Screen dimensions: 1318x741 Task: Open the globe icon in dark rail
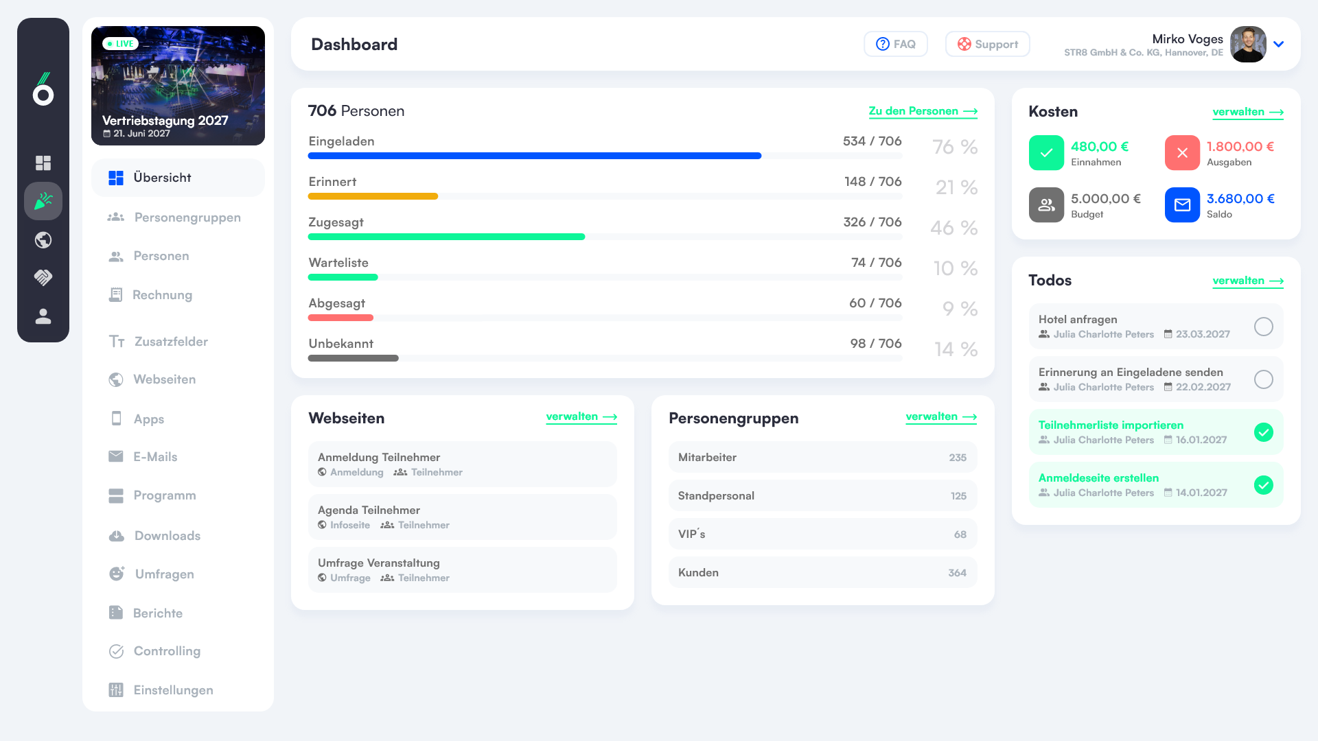coord(43,239)
